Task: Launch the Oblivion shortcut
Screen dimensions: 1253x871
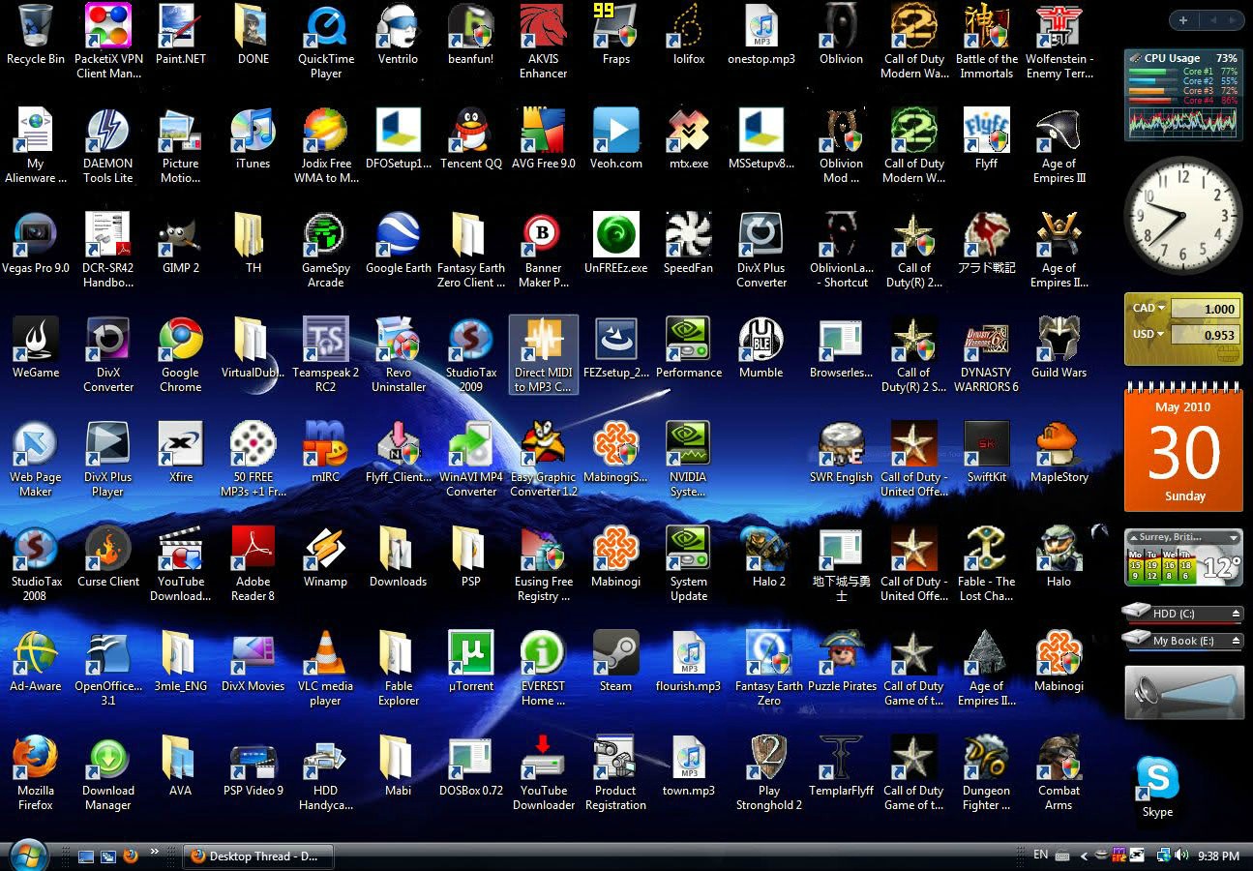Action: [842, 36]
